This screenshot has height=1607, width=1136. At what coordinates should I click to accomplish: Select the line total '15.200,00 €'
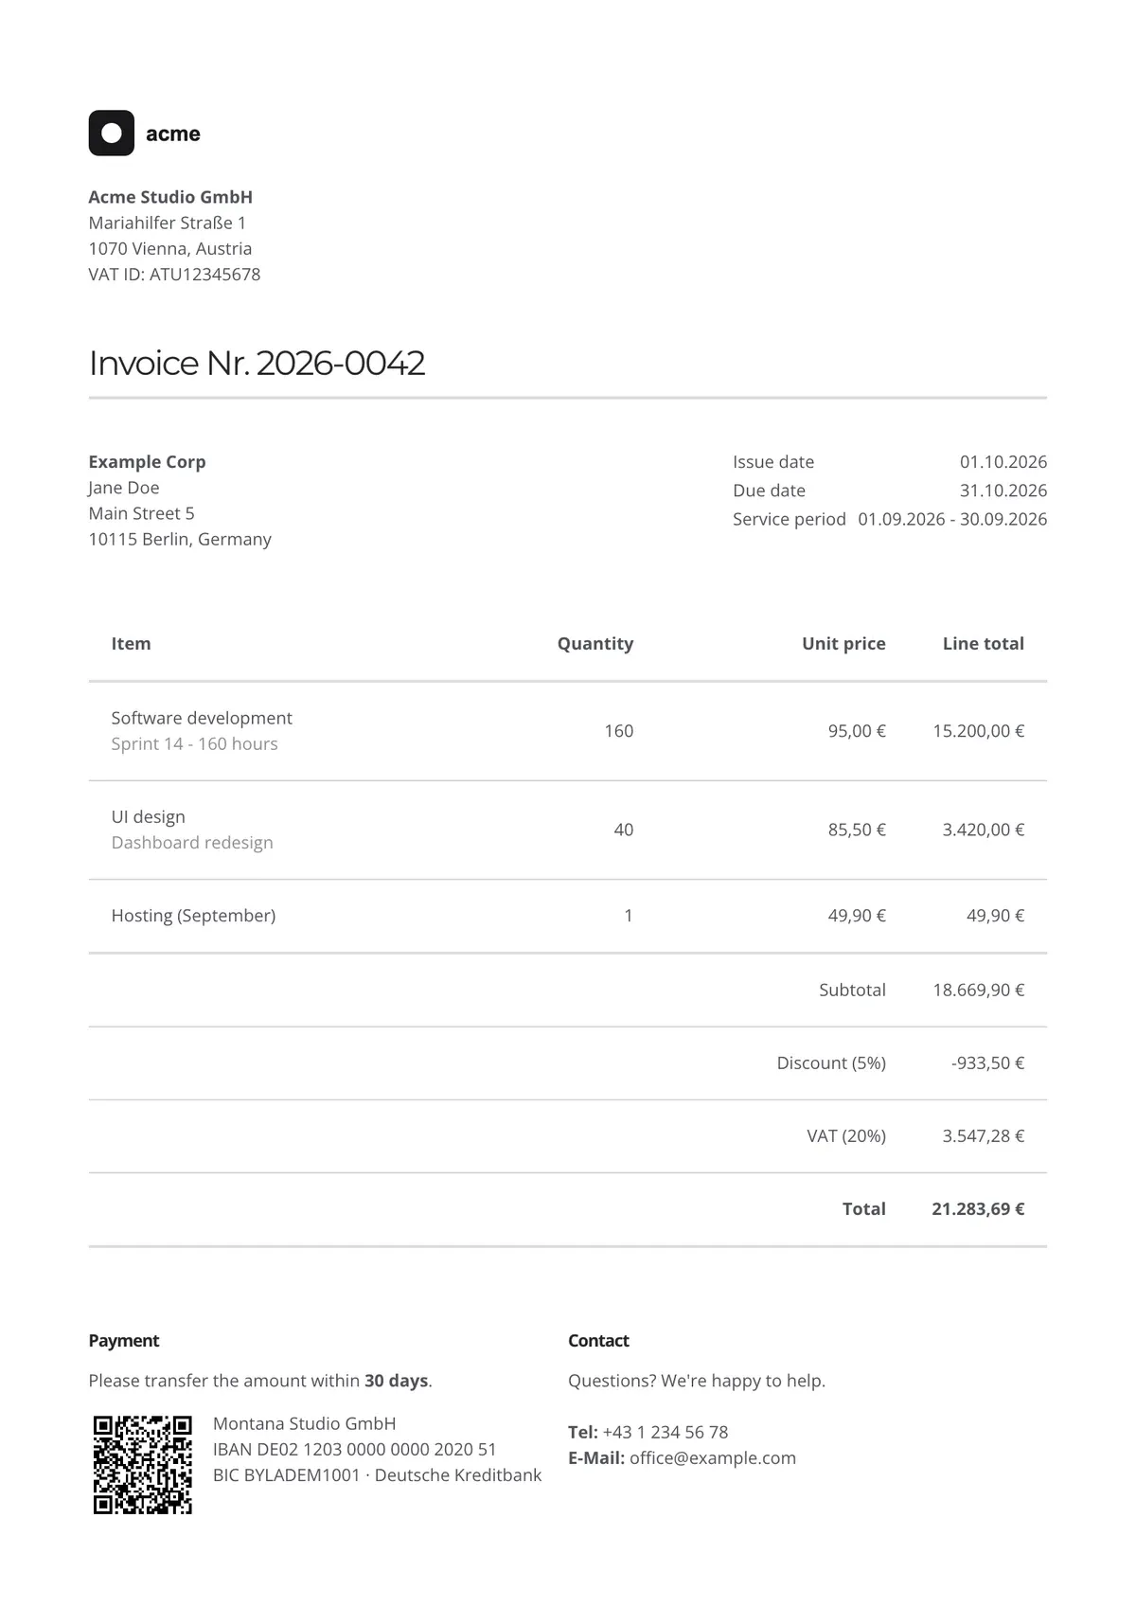pyautogui.click(x=979, y=731)
